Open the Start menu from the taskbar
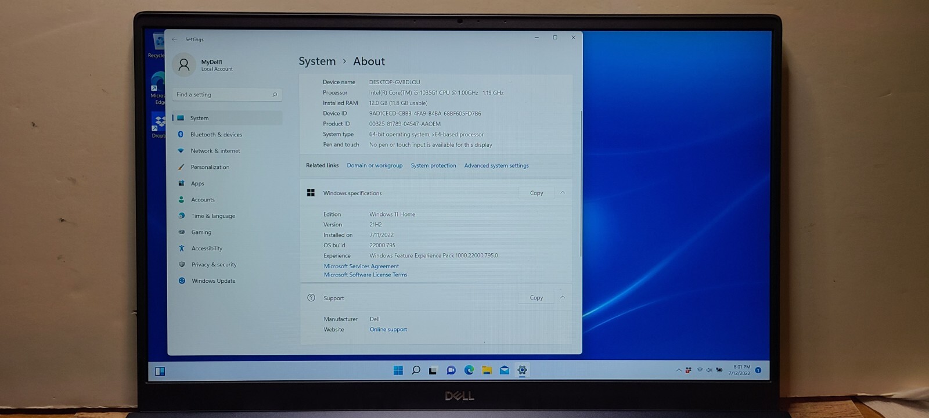The width and height of the screenshot is (929, 418). pyautogui.click(x=398, y=370)
